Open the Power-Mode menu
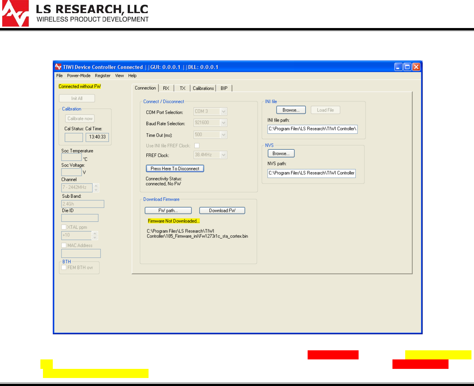474x386 pixels. 79,76
